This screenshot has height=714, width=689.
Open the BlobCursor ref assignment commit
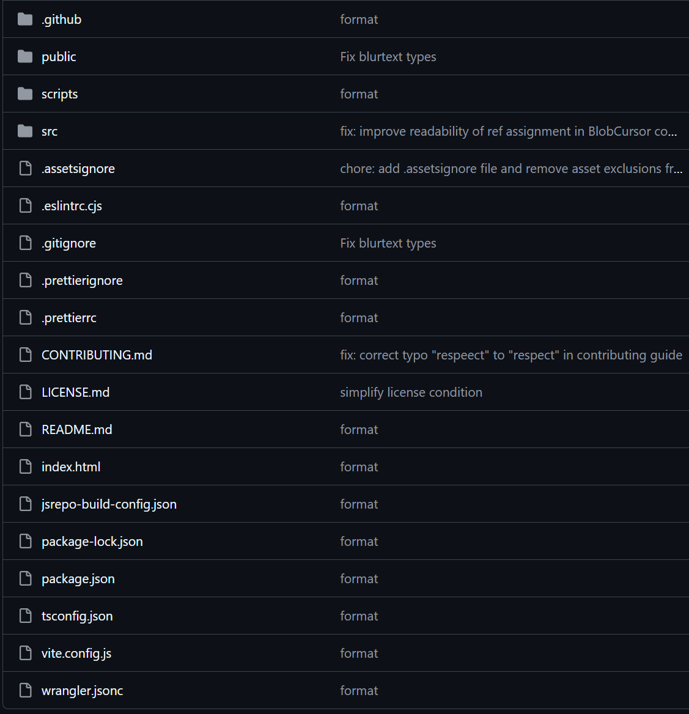pos(508,131)
